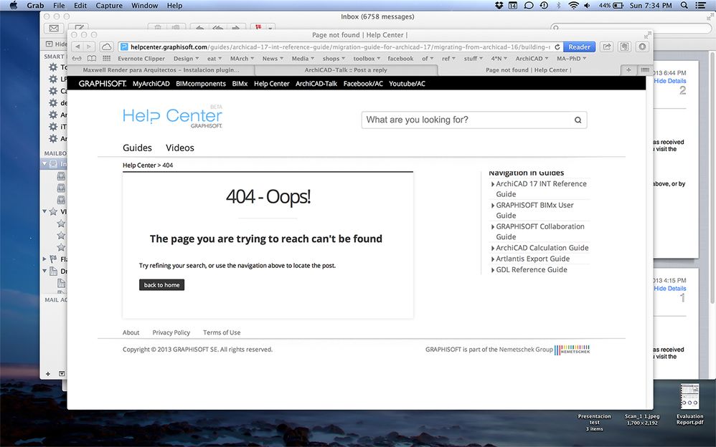Open Bookmarks book icon

(x=92, y=59)
